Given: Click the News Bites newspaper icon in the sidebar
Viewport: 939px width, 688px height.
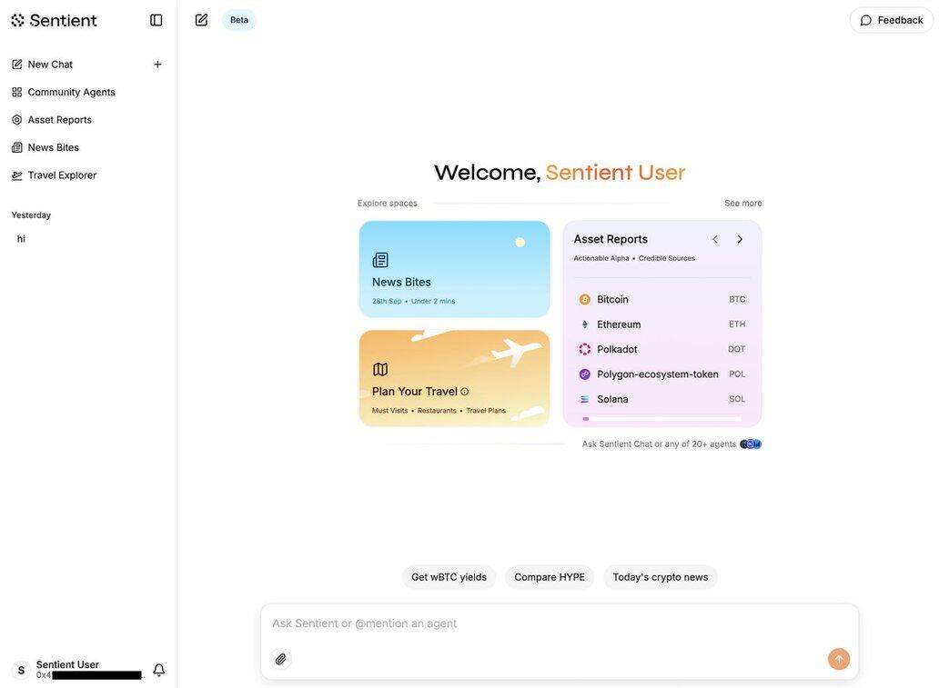Looking at the screenshot, I should pos(16,147).
